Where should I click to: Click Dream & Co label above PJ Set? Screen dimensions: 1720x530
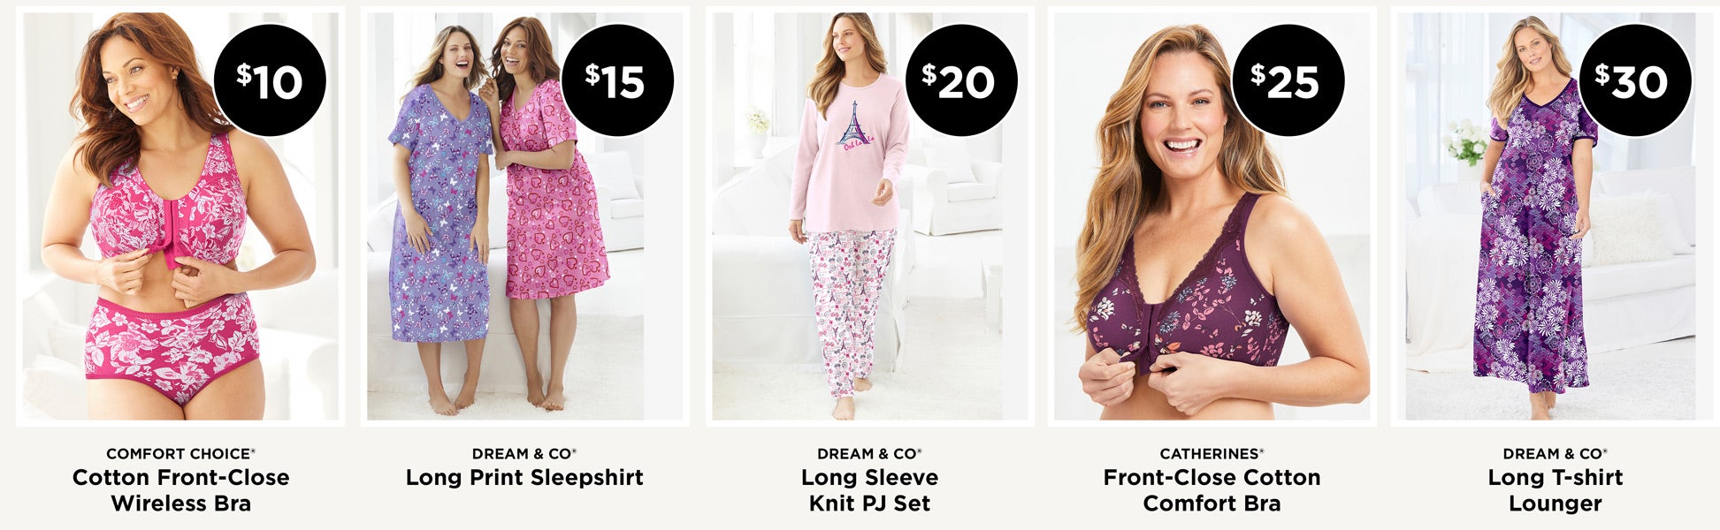869,454
